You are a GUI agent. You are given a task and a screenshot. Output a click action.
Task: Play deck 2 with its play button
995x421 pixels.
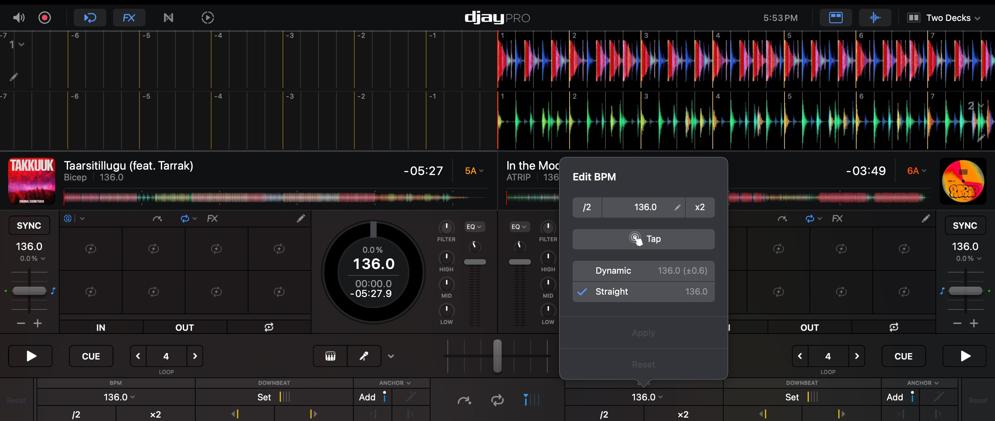click(965, 356)
